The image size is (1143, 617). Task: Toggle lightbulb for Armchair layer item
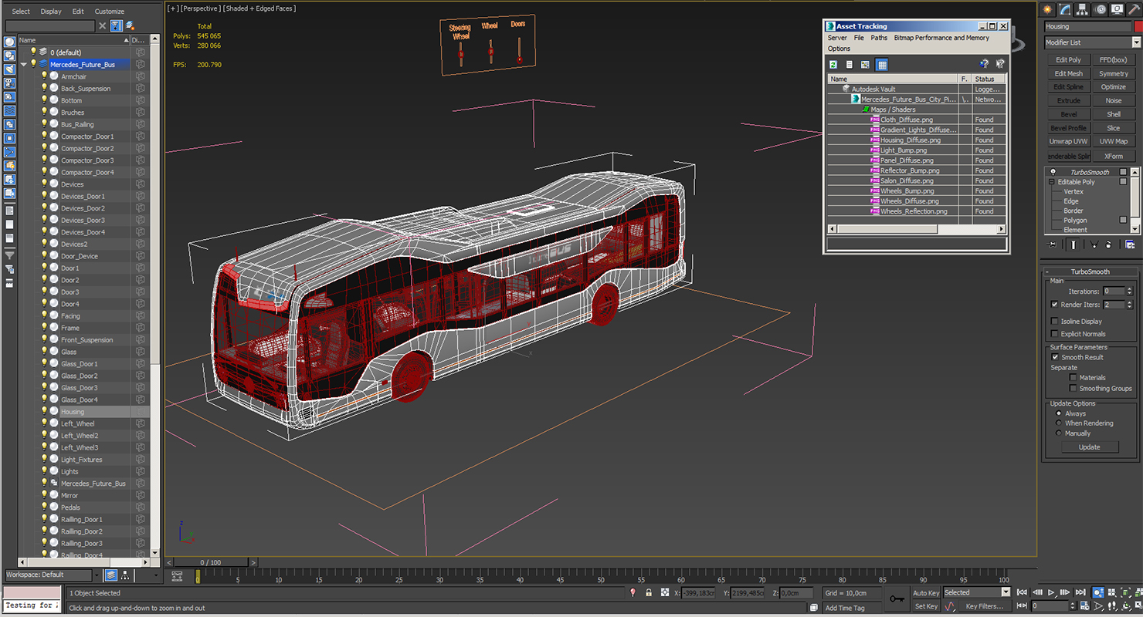click(x=44, y=76)
